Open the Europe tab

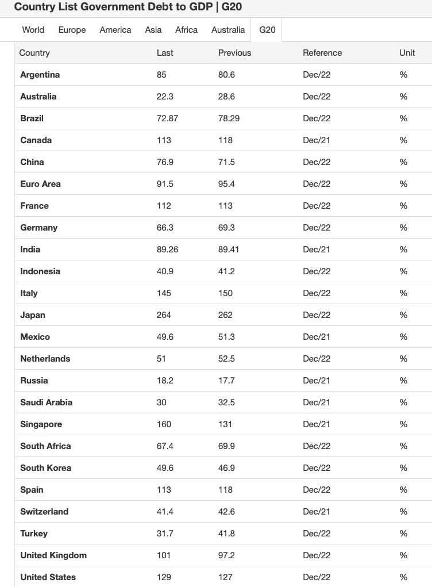coord(72,30)
